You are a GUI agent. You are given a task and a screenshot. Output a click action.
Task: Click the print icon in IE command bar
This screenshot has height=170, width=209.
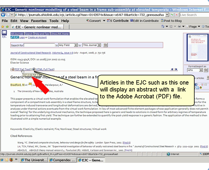[x=180, y=27]
